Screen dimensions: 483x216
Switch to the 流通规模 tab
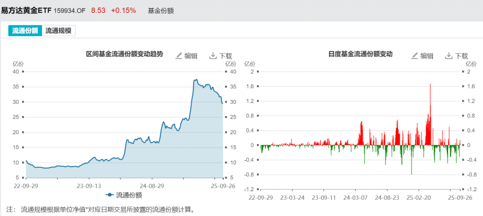point(59,31)
